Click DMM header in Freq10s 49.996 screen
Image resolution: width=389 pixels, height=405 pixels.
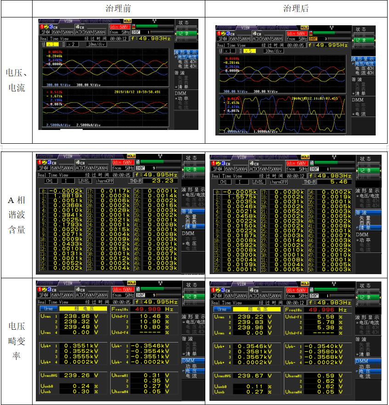(x=368, y=361)
